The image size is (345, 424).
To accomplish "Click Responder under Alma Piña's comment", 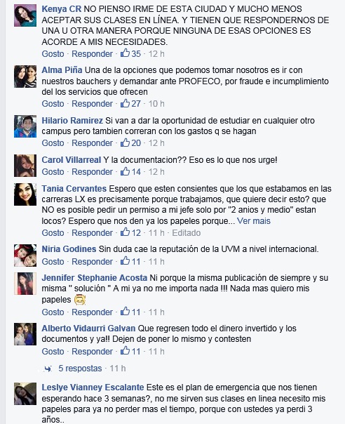I will (92, 104).
